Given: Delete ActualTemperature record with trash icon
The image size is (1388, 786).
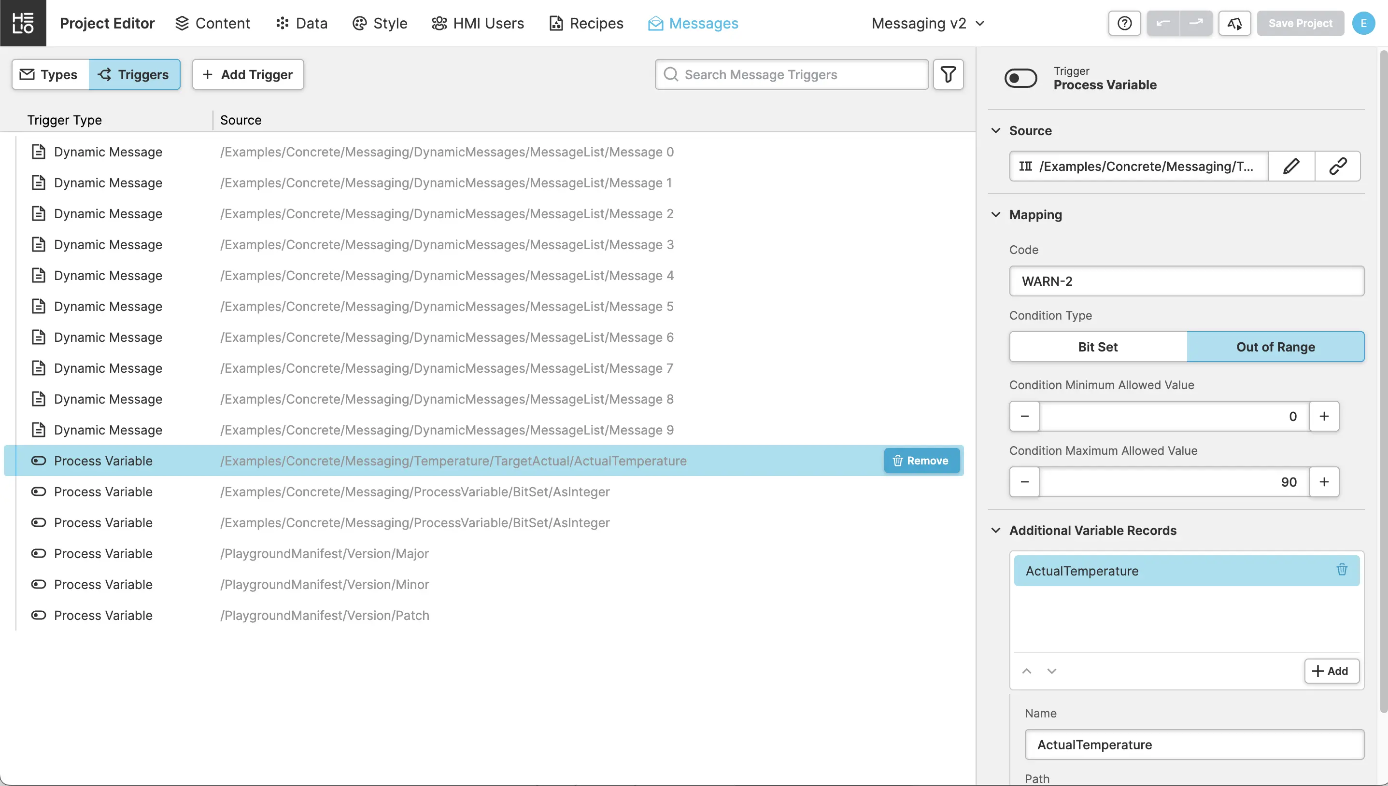Looking at the screenshot, I should click(x=1342, y=570).
